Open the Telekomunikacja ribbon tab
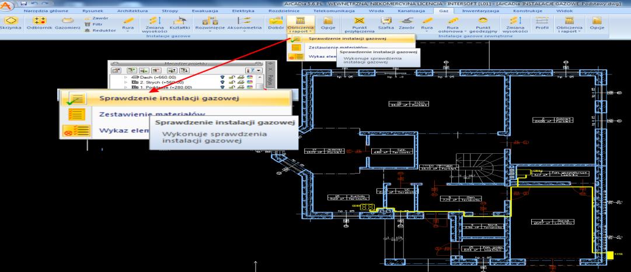 point(334,11)
